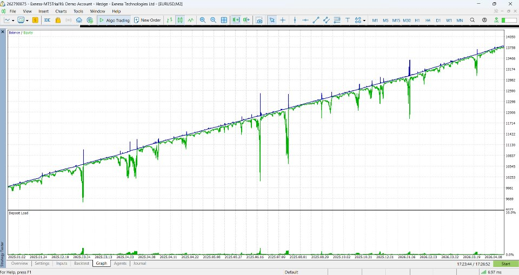Open the Insert menu

(43, 11)
